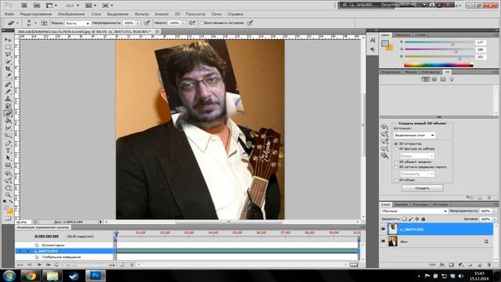
Task: Select the Pen tool
Action: click(x=8, y=143)
